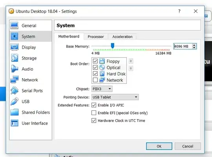
Task: Confirm settings with the OK button
Action: pos(159,146)
